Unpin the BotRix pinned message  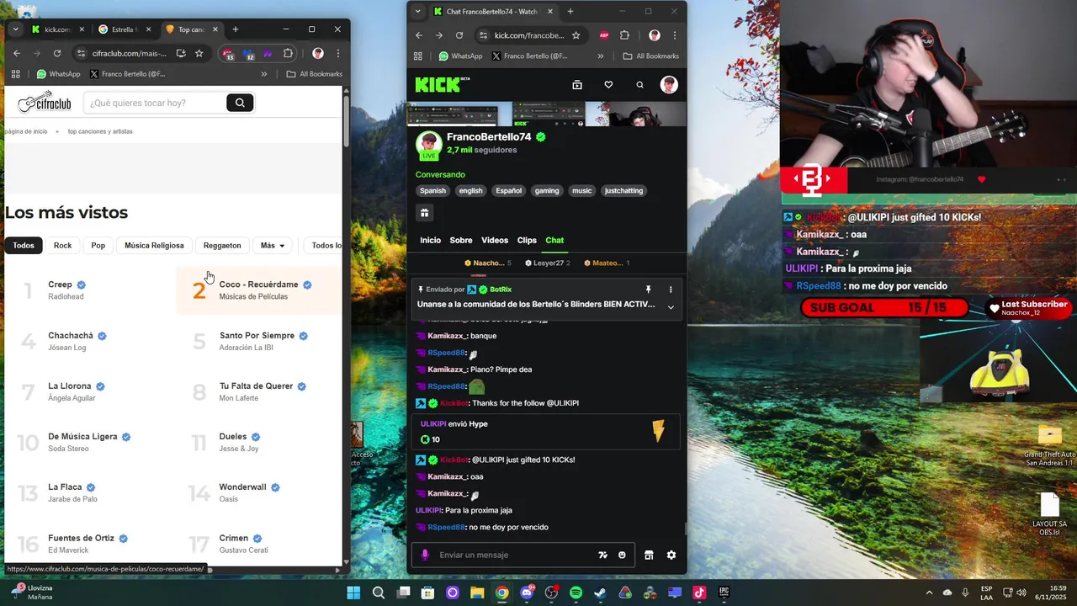tap(648, 290)
